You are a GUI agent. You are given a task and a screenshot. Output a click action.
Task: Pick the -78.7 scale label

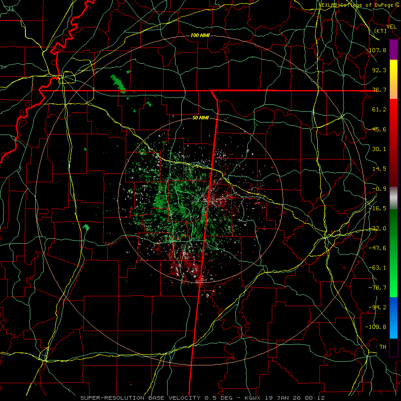point(378,288)
